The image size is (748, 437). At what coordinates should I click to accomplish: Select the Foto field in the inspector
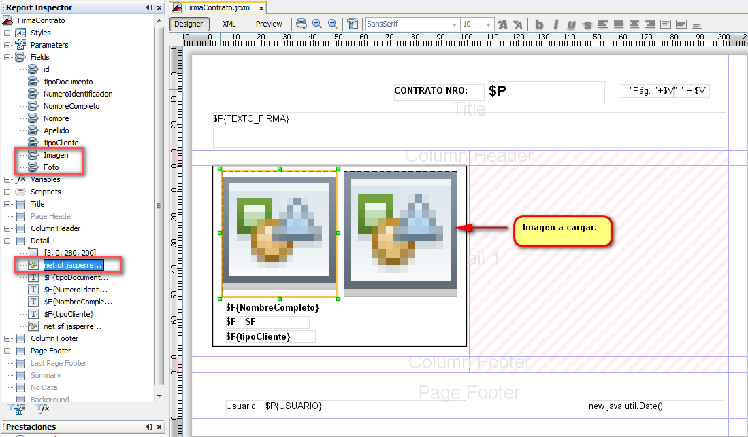(51, 167)
